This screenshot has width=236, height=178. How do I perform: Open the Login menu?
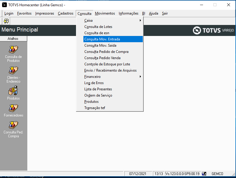click(x=9, y=13)
